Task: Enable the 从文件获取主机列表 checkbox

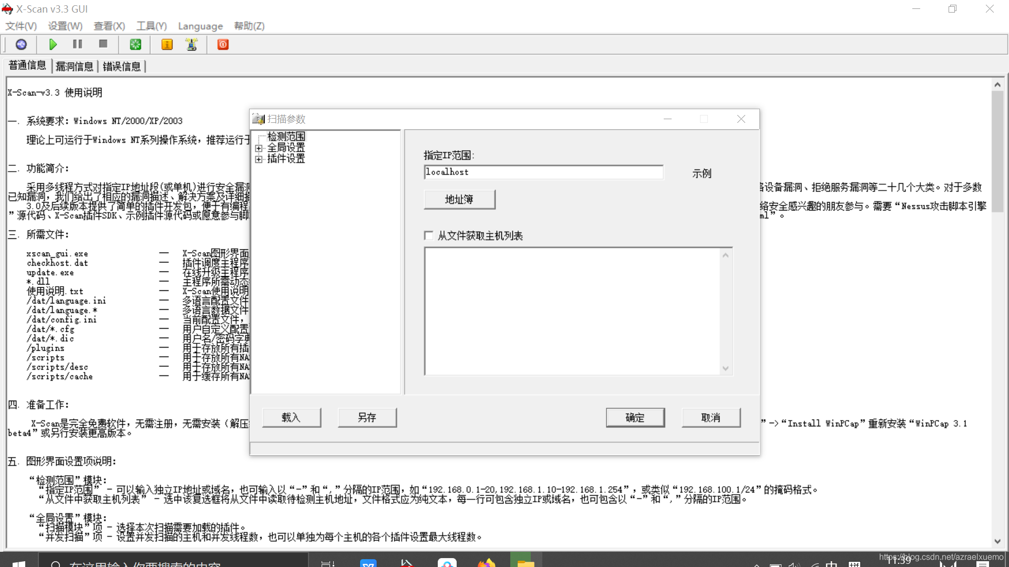Action: [x=429, y=236]
